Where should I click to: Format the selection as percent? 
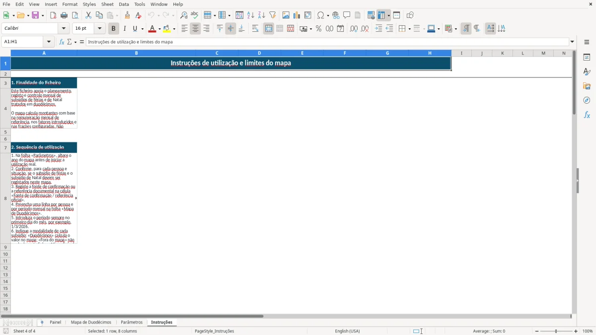[318, 29]
